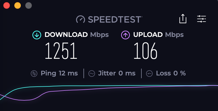The image size is (218, 111).
Task: Click the Jitter 0 ms reading
Action: pos(117,73)
